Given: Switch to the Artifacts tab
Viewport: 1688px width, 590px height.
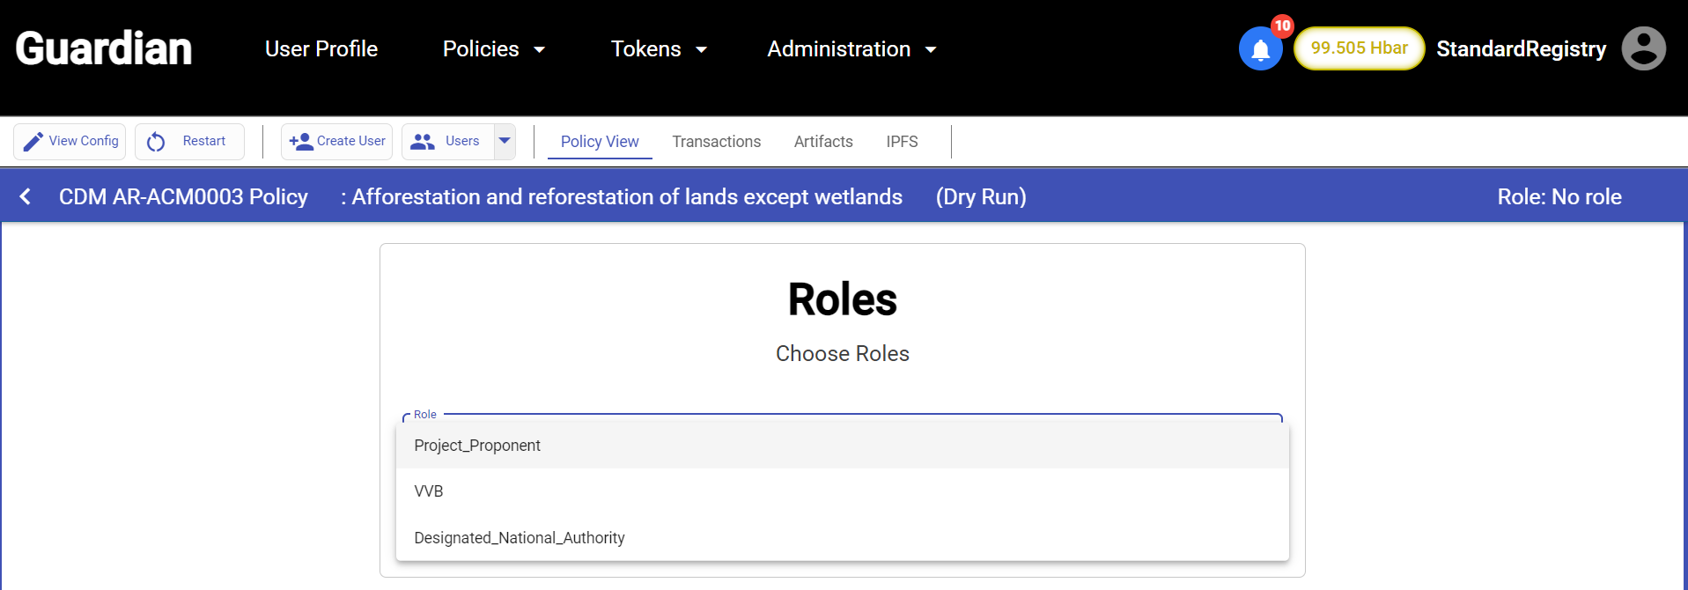Looking at the screenshot, I should click(822, 142).
